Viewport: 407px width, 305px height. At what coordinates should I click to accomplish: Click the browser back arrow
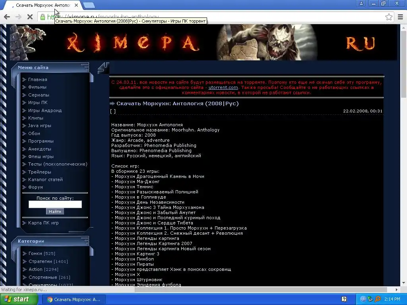(x=7, y=17)
